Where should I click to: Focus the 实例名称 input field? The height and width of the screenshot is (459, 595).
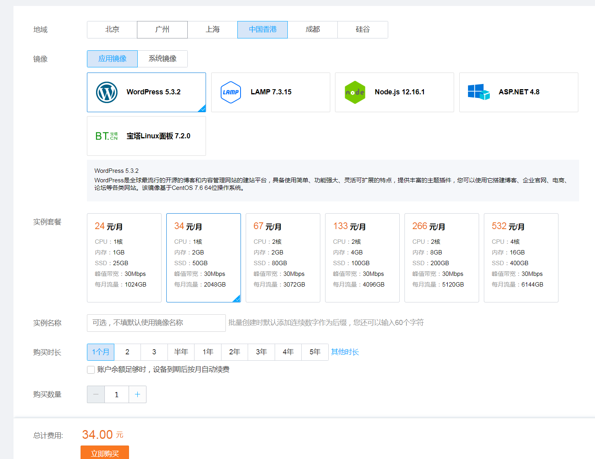[156, 323]
